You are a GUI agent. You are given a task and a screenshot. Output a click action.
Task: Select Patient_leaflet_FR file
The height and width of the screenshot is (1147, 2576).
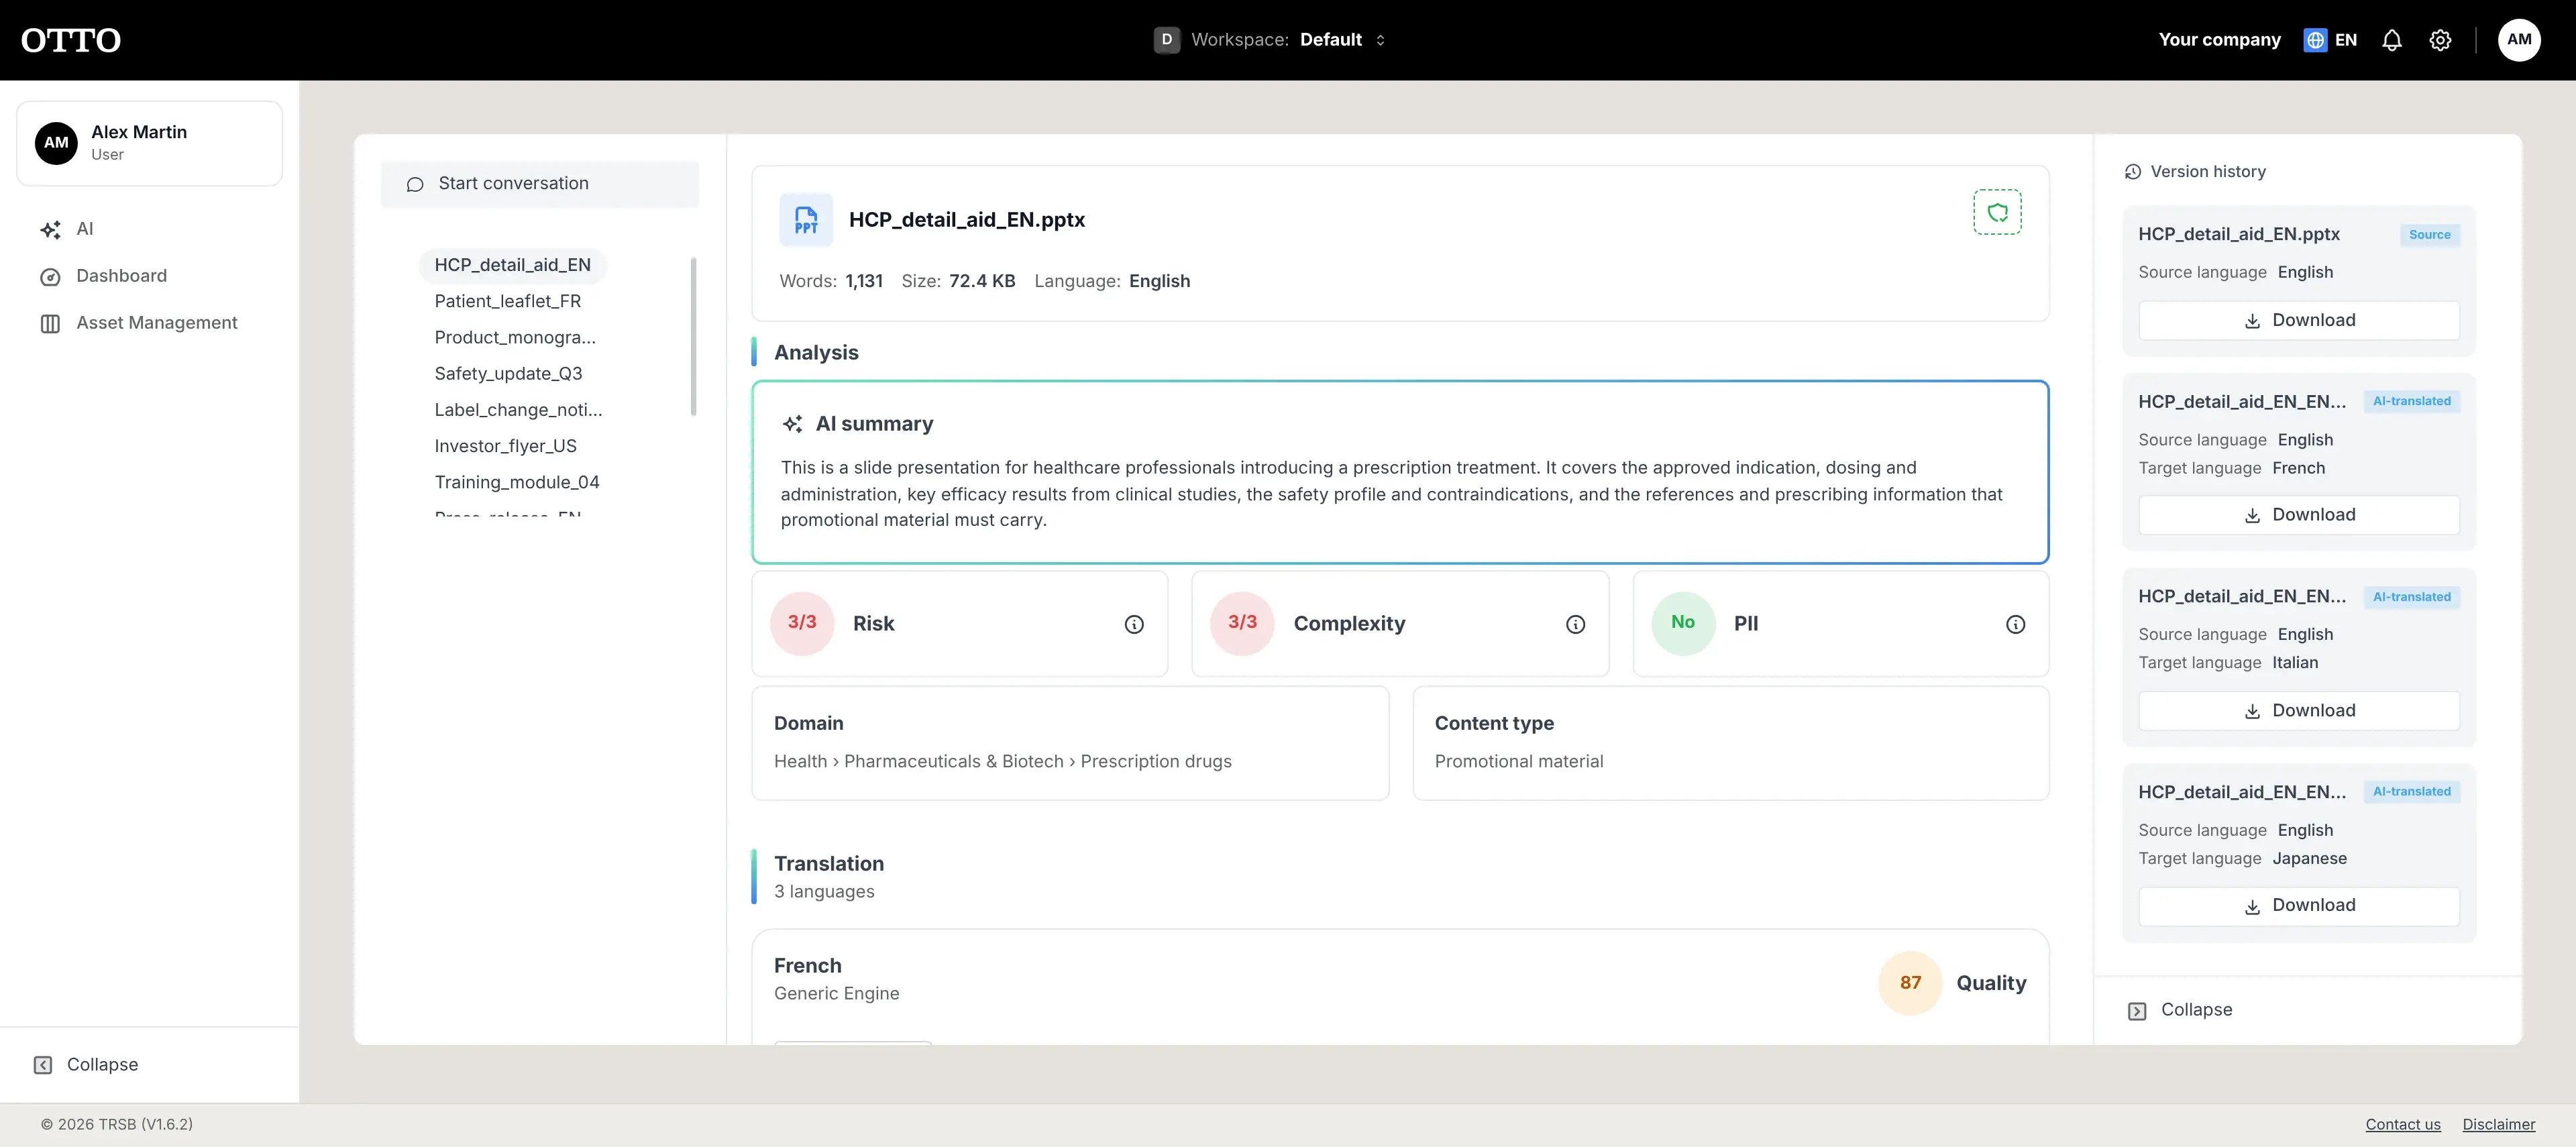(x=508, y=301)
